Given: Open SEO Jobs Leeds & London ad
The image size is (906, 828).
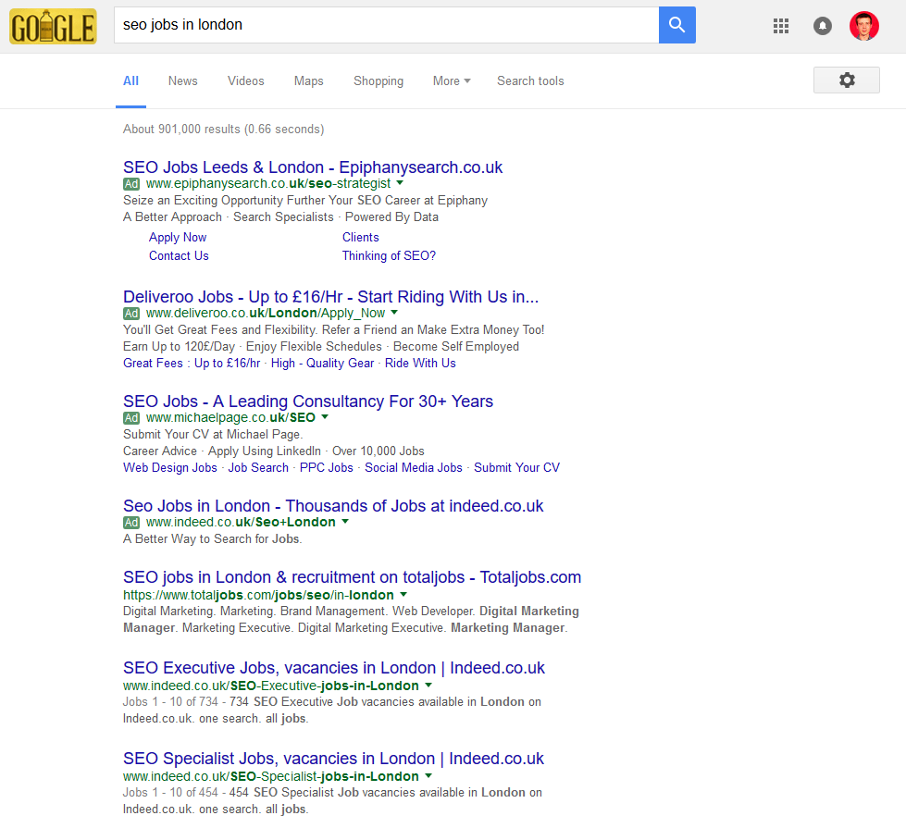Looking at the screenshot, I should coord(313,167).
